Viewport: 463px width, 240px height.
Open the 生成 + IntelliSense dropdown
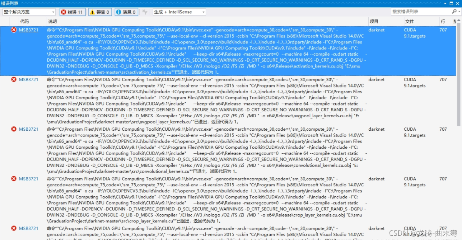(179, 12)
